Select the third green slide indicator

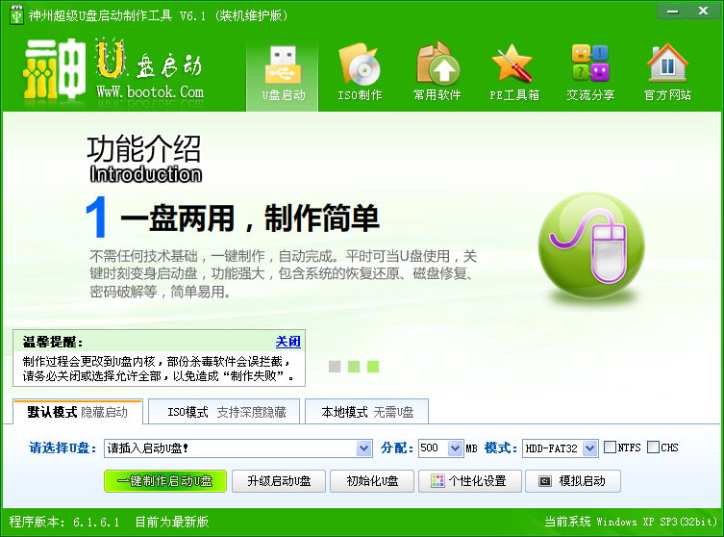[x=373, y=367]
